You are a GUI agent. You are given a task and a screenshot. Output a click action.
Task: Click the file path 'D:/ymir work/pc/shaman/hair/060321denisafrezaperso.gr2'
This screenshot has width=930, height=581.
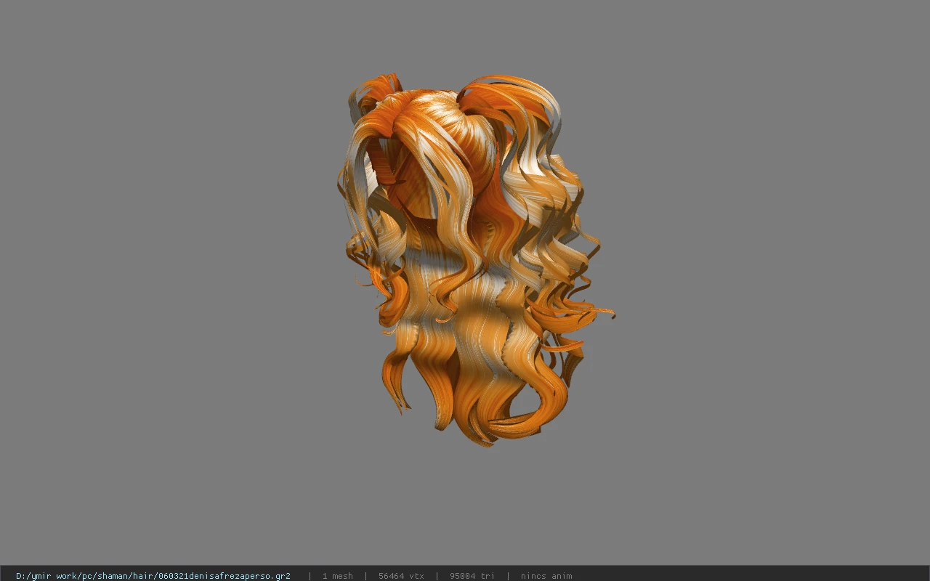pos(153,576)
